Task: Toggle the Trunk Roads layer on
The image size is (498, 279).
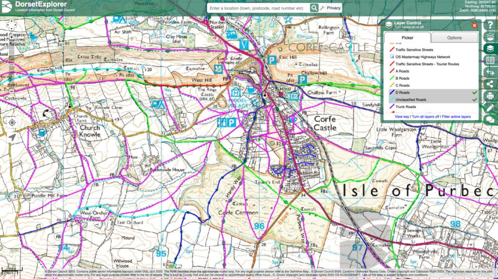Action: pos(406,107)
